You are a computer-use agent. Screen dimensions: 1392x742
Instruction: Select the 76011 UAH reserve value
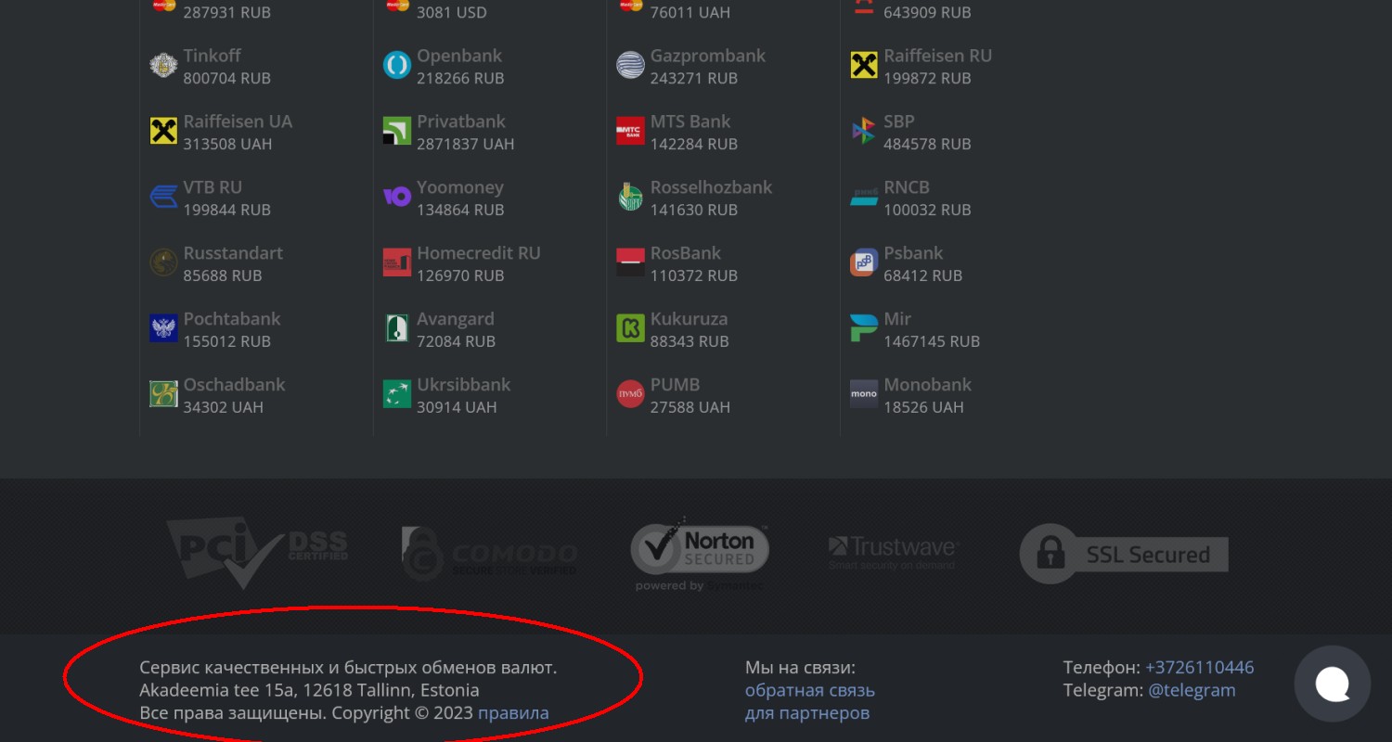[x=690, y=12]
